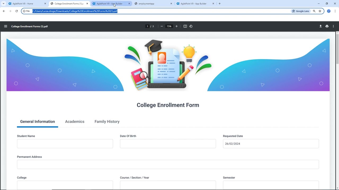Print the PDF document
This screenshot has width=339, height=190.
[x=327, y=26]
